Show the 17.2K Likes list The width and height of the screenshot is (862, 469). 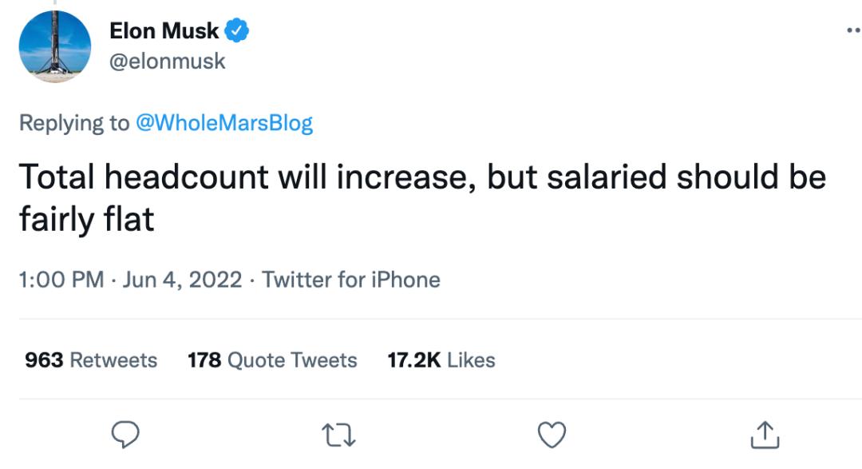tap(441, 360)
